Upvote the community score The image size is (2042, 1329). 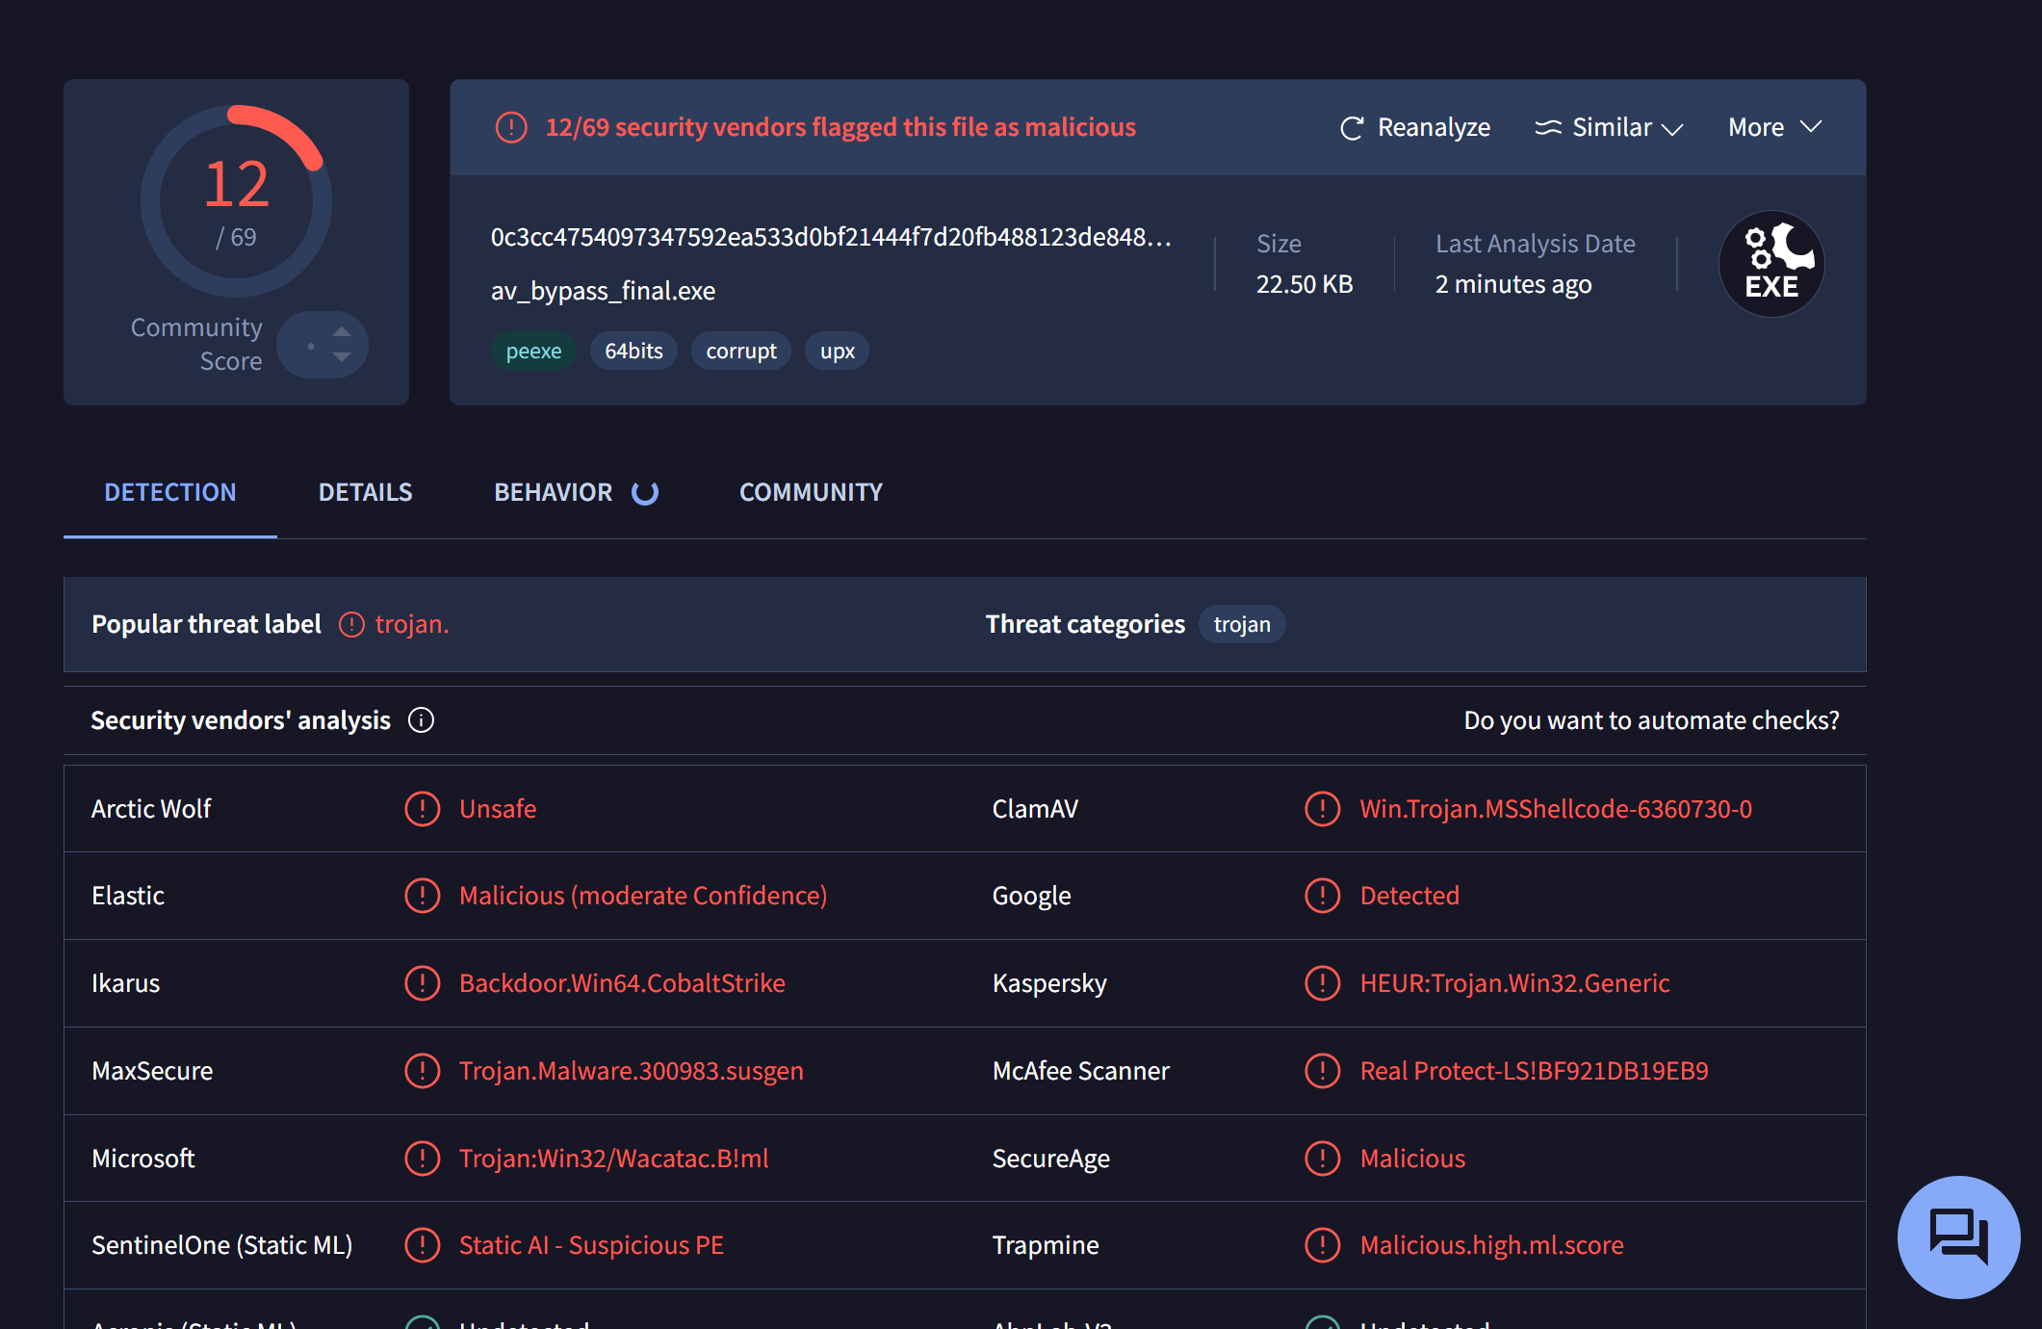342,331
